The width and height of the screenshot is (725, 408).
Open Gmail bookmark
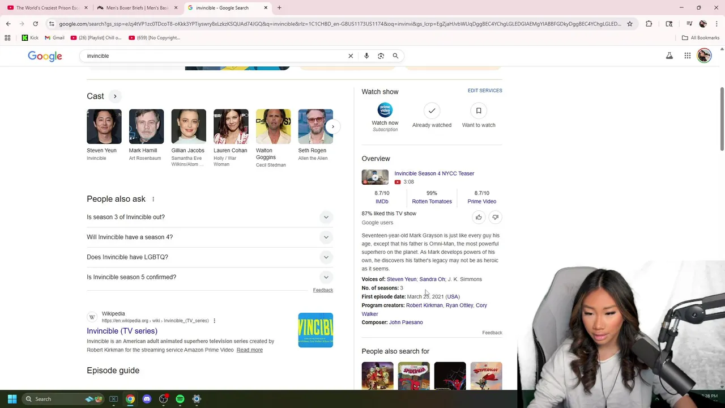[x=54, y=38]
